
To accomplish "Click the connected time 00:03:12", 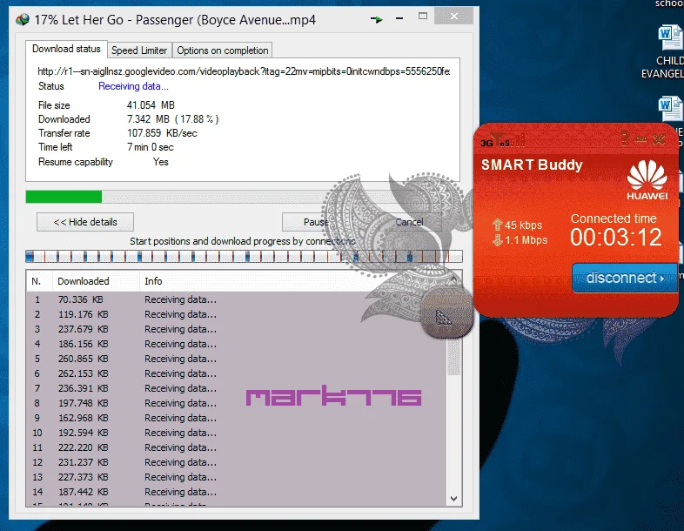I will [615, 238].
